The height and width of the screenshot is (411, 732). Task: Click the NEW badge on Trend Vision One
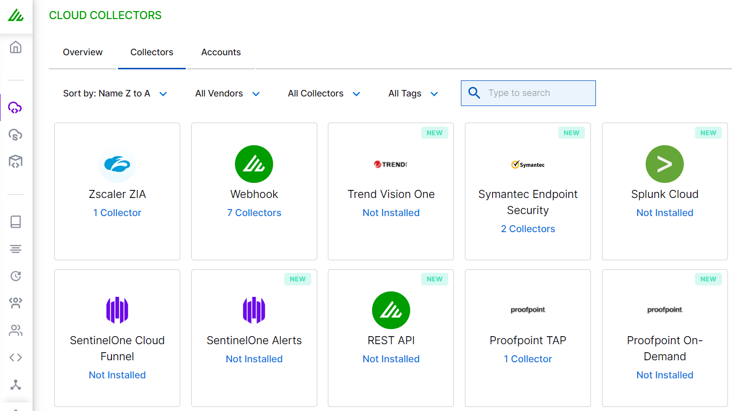(x=435, y=133)
